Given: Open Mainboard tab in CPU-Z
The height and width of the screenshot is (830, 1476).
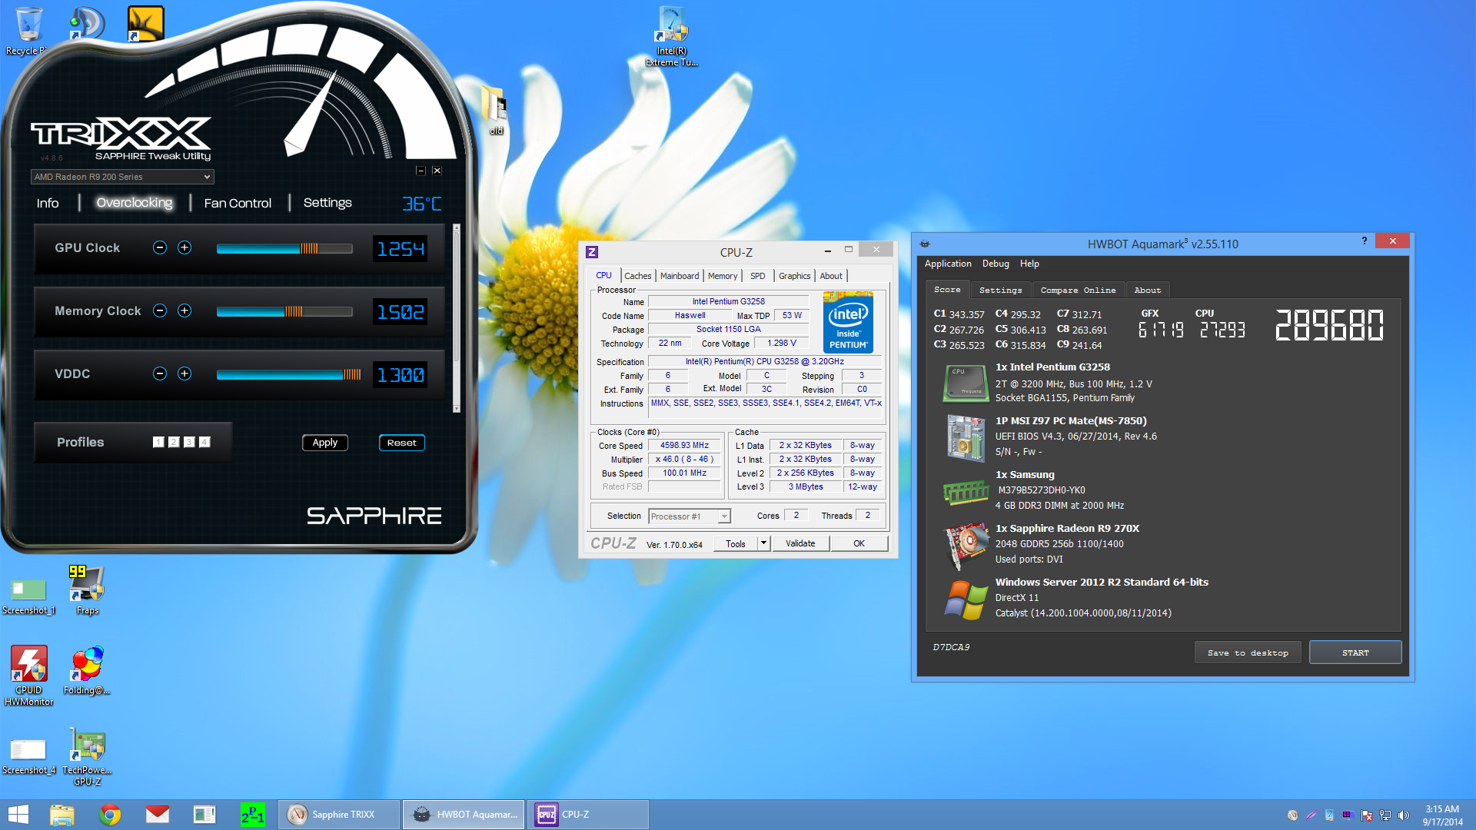Looking at the screenshot, I should click(680, 276).
